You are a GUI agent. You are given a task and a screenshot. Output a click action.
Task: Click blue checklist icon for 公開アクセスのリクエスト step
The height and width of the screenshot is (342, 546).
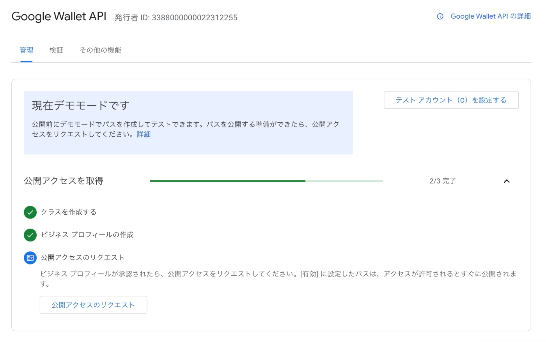[30, 258]
